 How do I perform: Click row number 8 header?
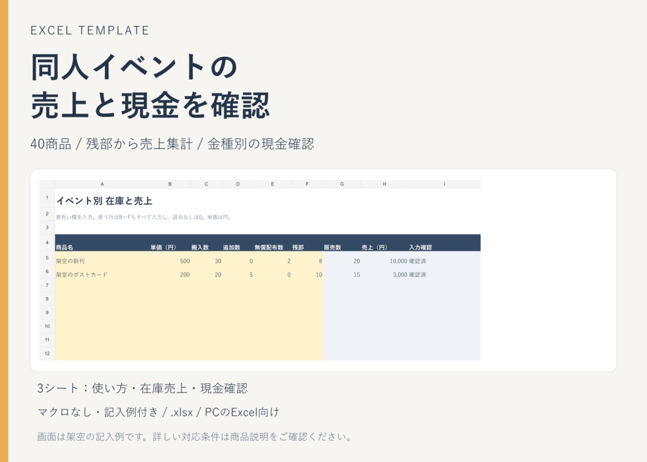[47, 299]
